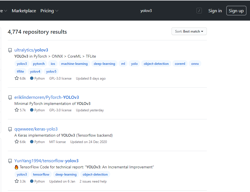Image resolution: width=250 pixels, height=192 pixels.
Task: Open YunYang1994/tensorflow-yolov3 repository
Action: tap(46, 161)
